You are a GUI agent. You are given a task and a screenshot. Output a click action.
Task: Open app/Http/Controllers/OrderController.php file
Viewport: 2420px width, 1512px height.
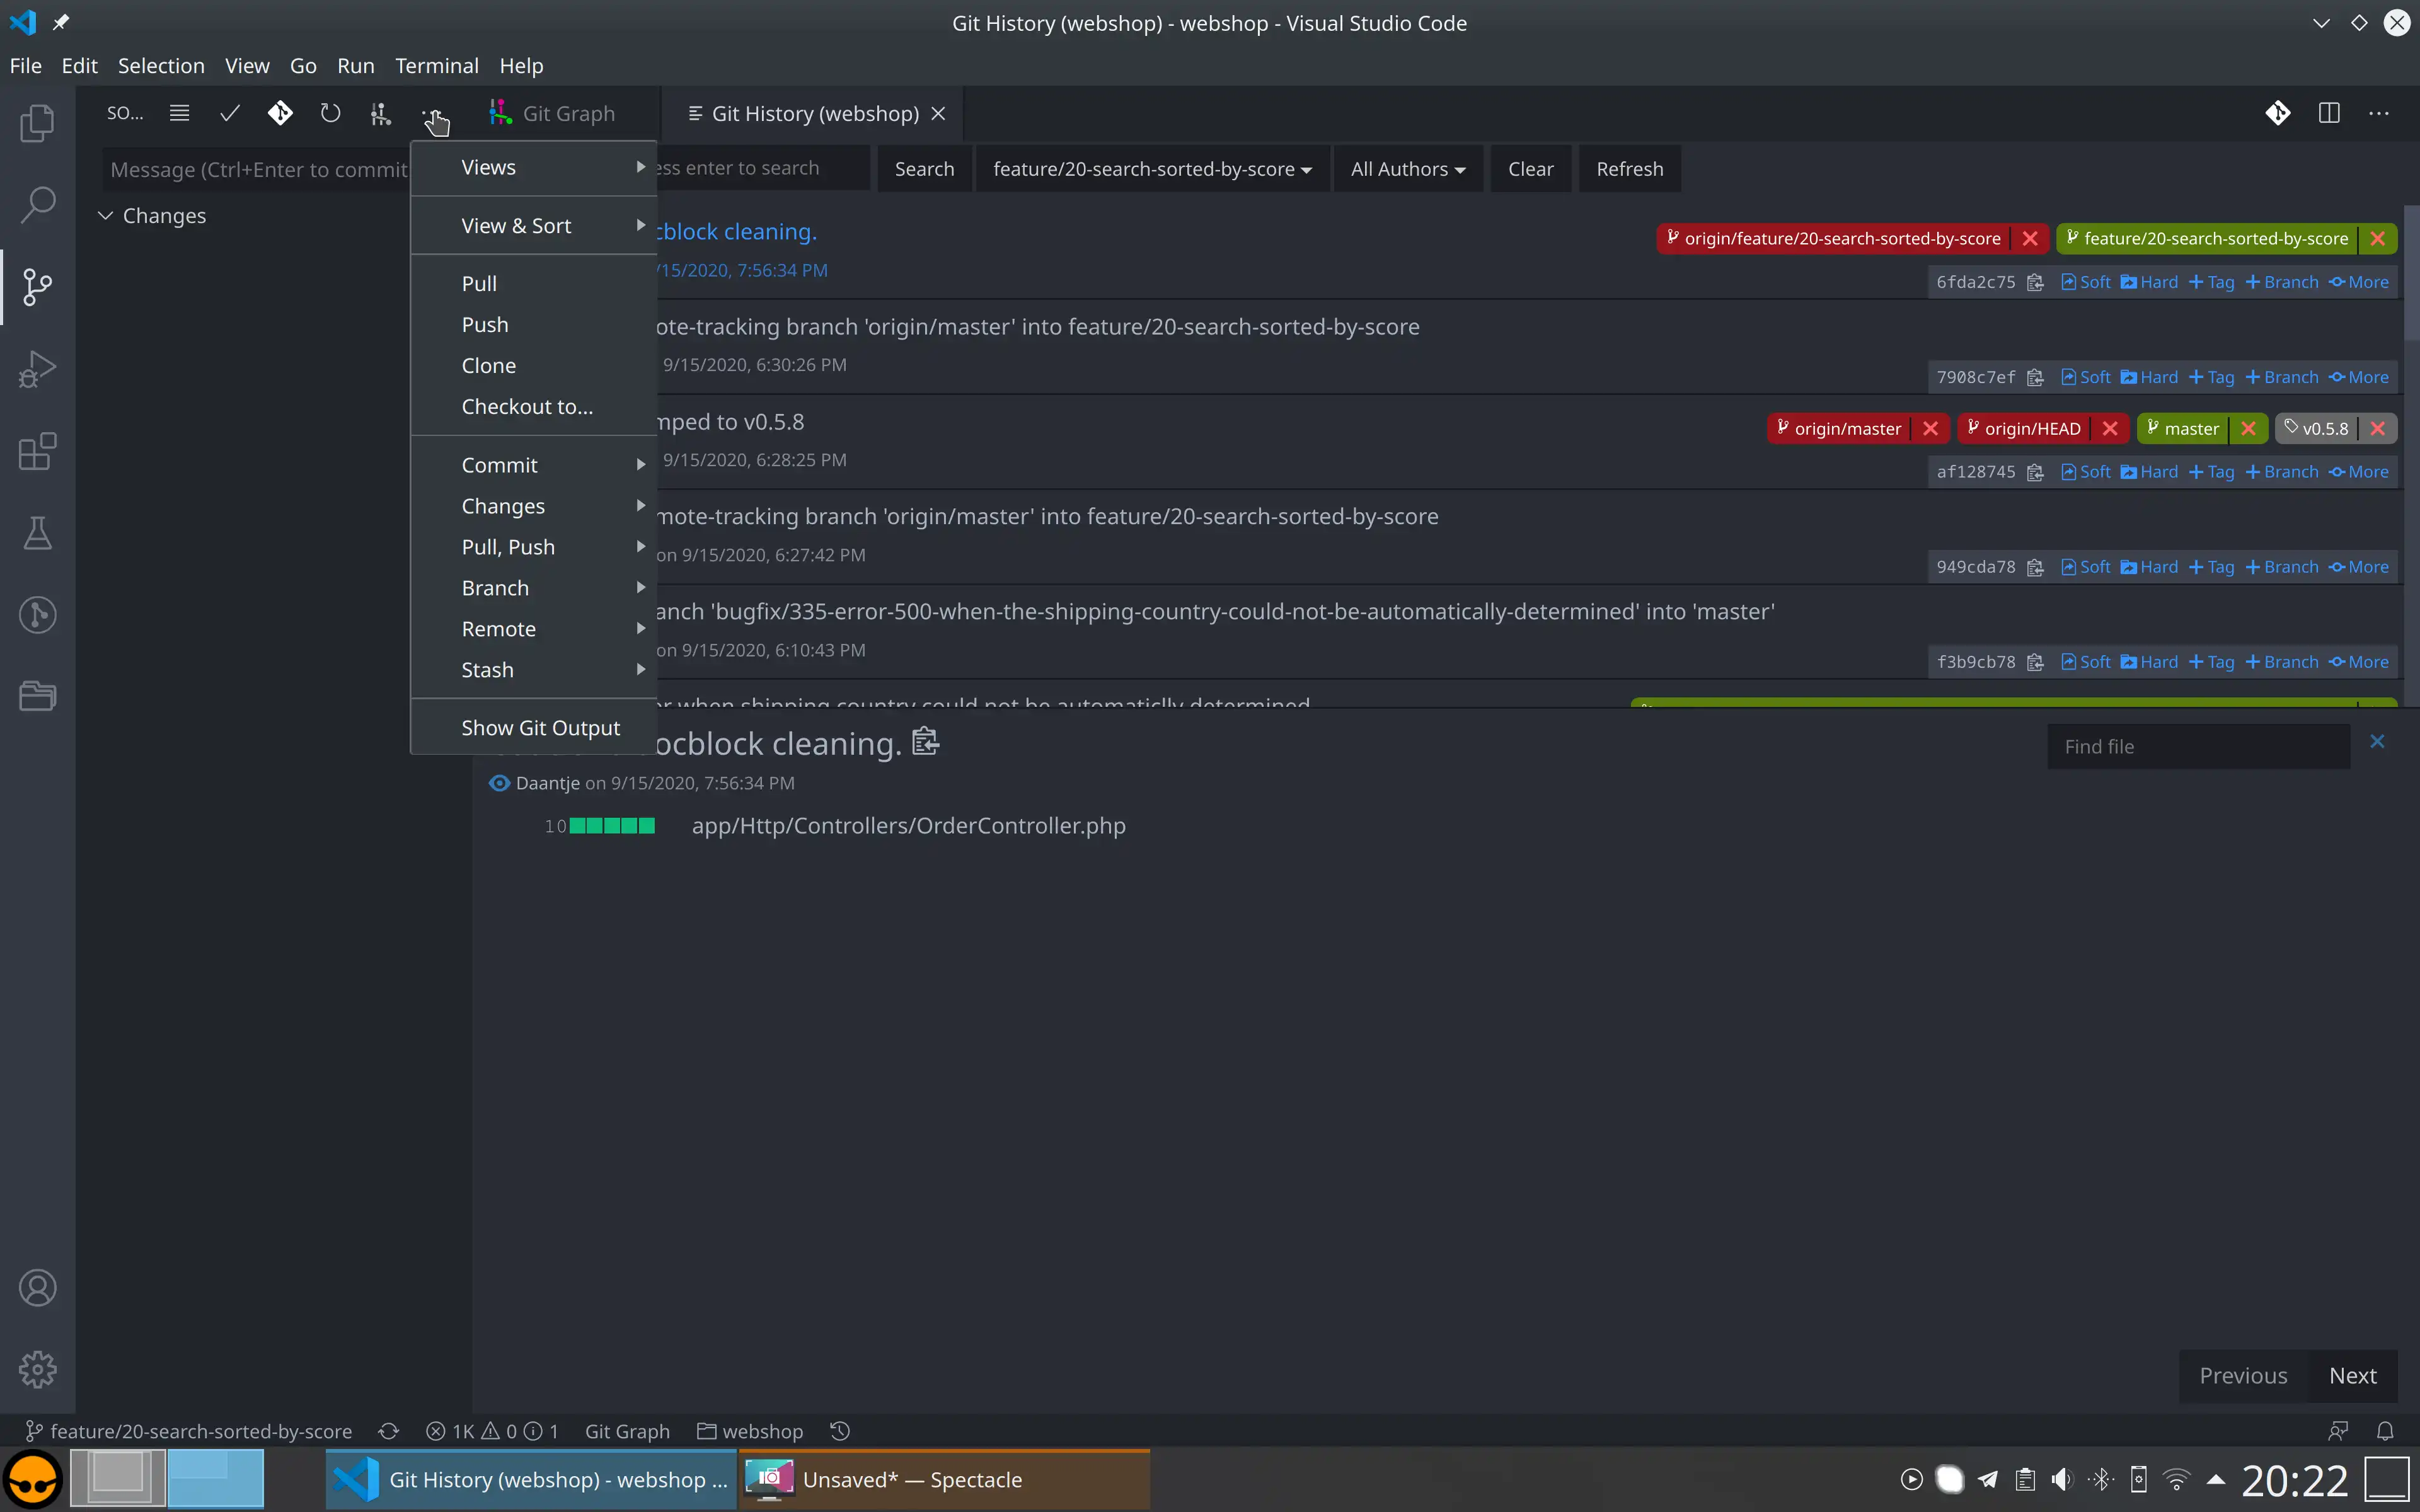[x=908, y=826]
